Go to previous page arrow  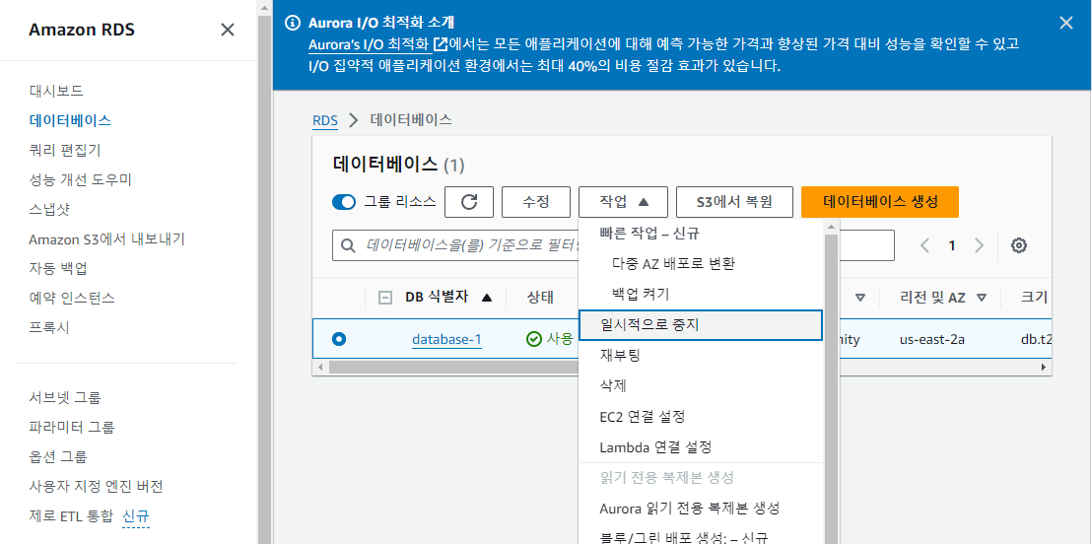coord(924,245)
